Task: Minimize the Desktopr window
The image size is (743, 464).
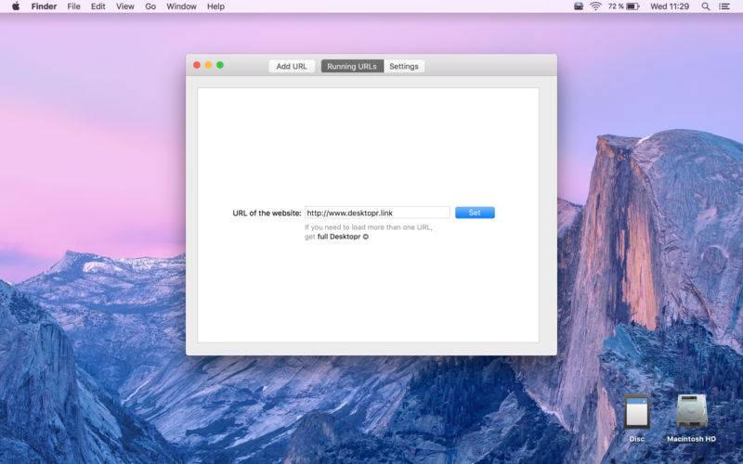Action: 208,65
